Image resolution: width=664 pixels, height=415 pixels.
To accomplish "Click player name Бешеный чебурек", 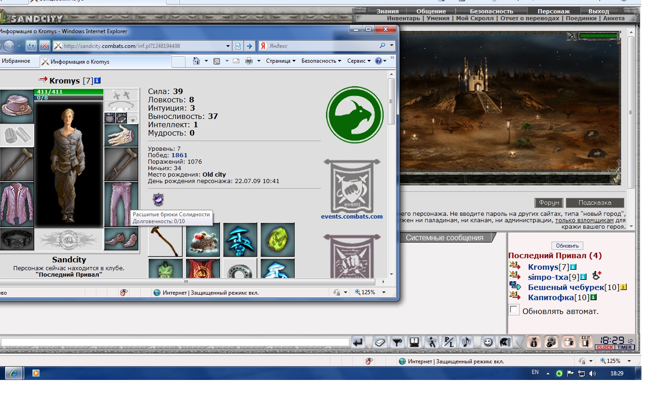I will [x=566, y=287].
